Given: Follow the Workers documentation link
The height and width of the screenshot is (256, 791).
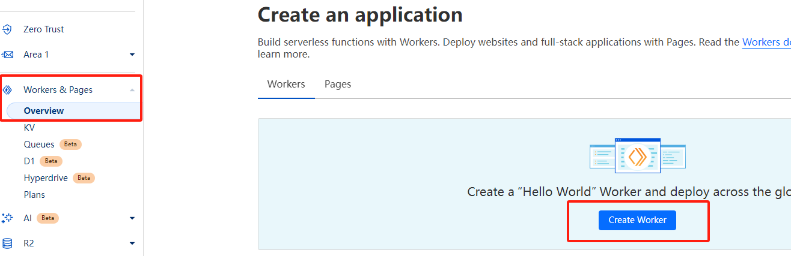Looking at the screenshot, I should click(x=766, y=42).
